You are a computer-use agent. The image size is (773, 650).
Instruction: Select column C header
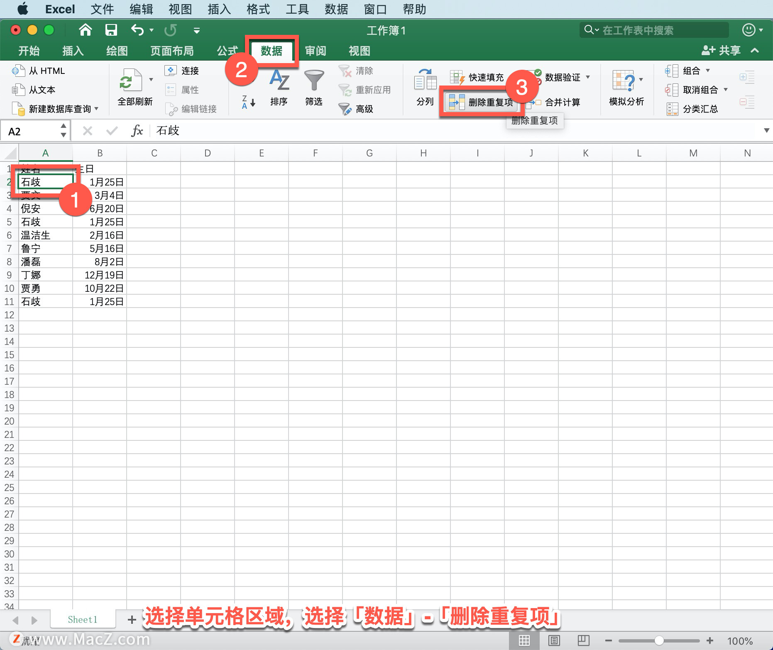pyautogui.click(x=154, y=153)
